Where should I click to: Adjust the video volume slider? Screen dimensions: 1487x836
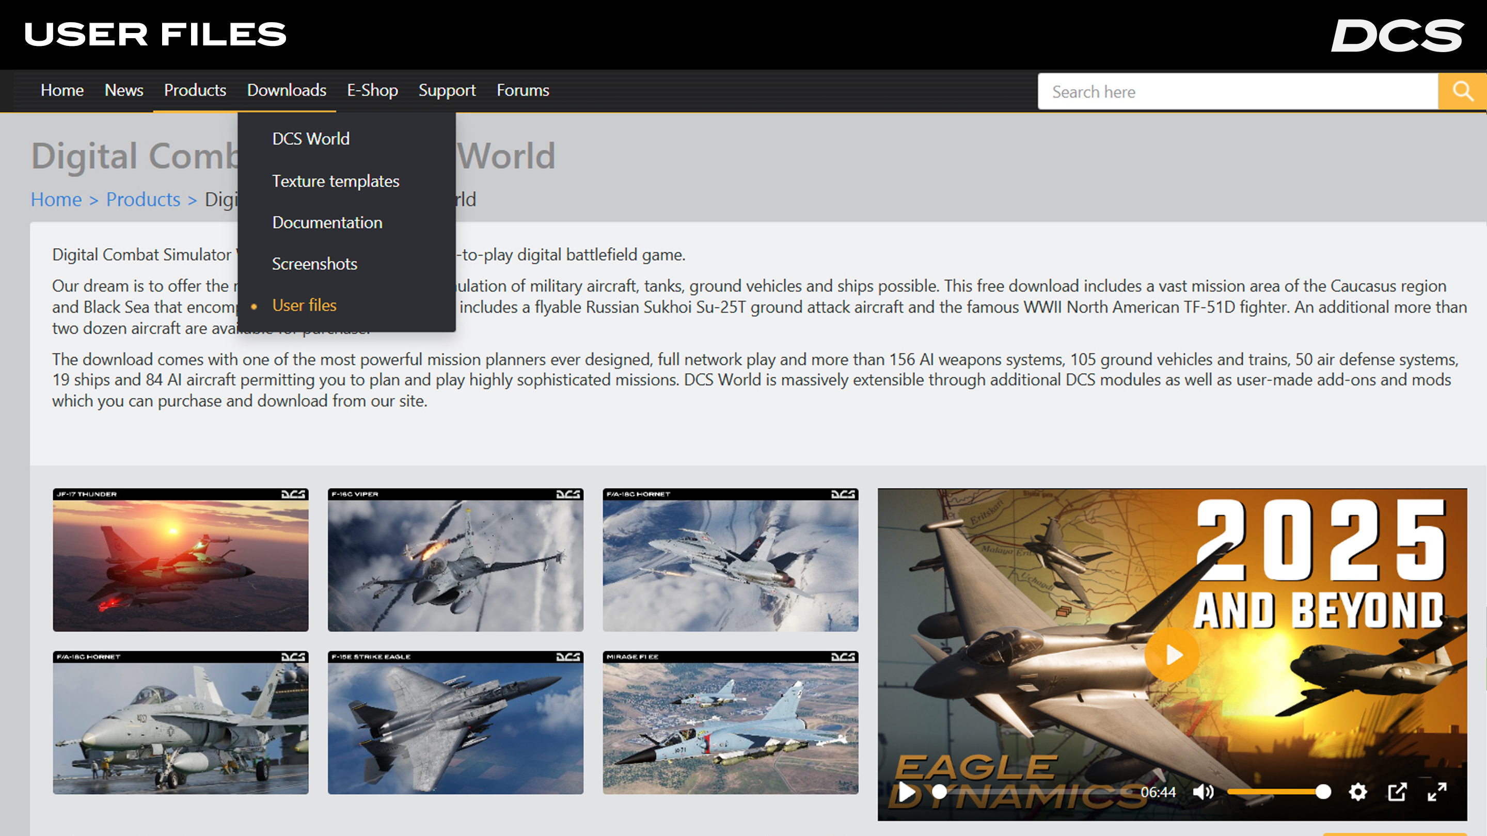click(1276, 792)
